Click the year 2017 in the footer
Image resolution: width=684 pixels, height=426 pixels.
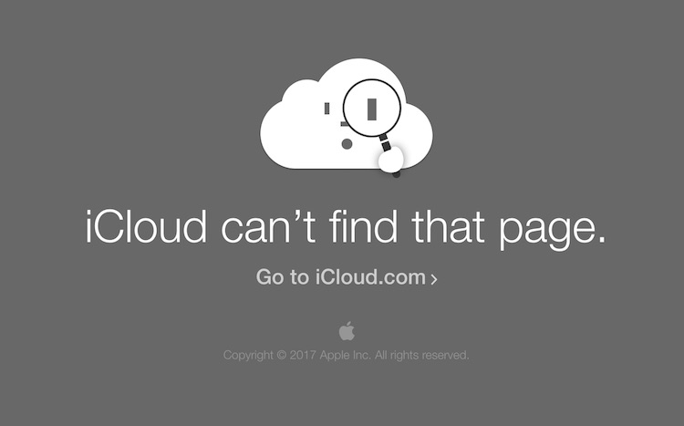pyautogui.click(x=303, y=355)
